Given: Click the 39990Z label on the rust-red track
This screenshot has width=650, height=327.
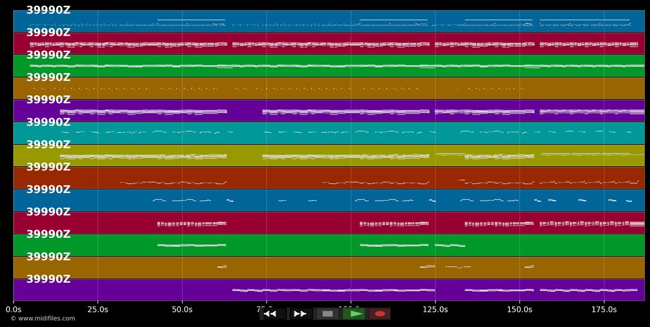Looking at the screenshot, I should click(x=48, y=167).
